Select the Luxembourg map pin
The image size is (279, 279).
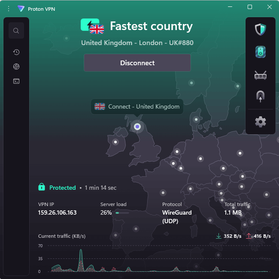(x=181, y=168)
